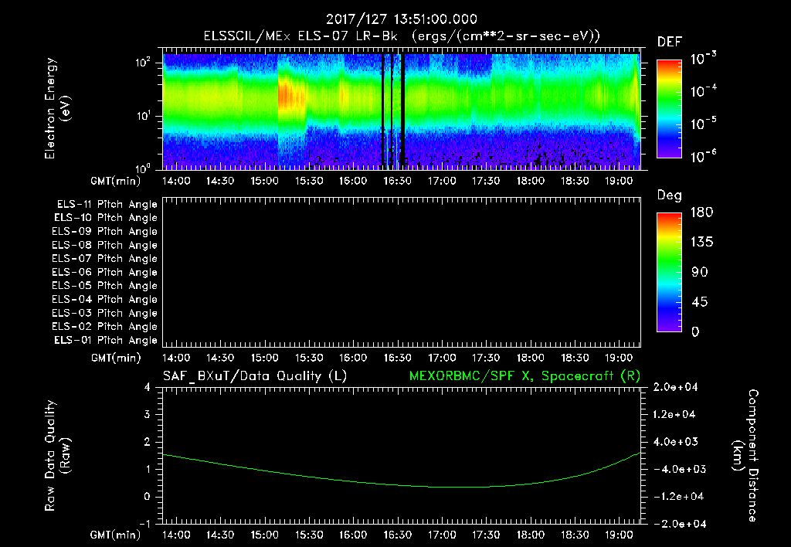Click the ELS-11 Pitch Angle label

coord(107,205)
